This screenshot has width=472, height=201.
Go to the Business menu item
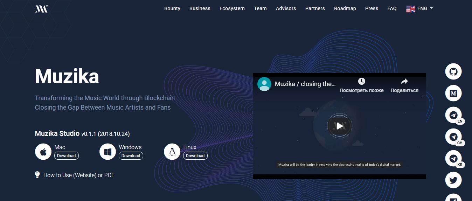tap(200, 8)
